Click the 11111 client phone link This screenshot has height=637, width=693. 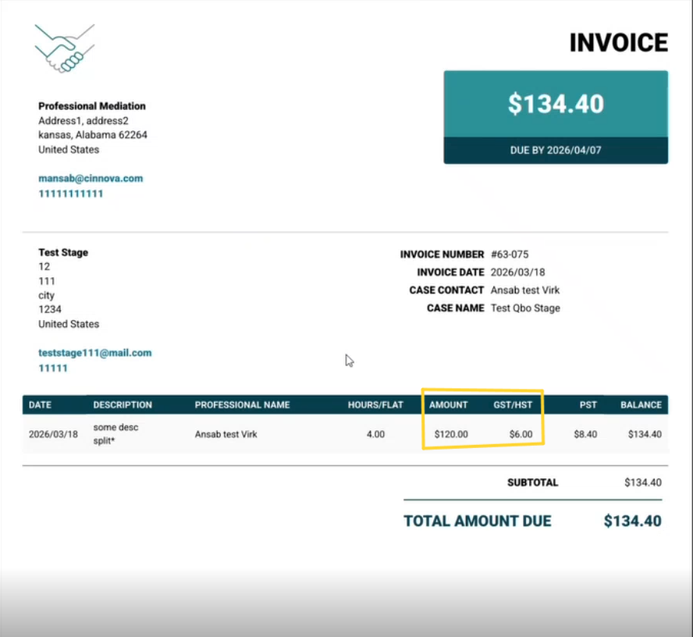(53, 368)
